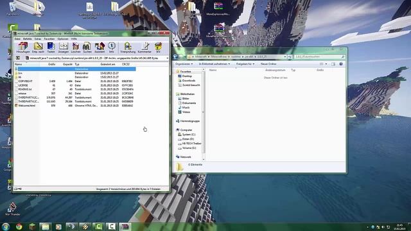Image resolution: width=411 pixels, height=231 pixels.
Task: Open the WinRAR archive path dropdown arrow
Action: pyautogui.click(x=167, y=58)
